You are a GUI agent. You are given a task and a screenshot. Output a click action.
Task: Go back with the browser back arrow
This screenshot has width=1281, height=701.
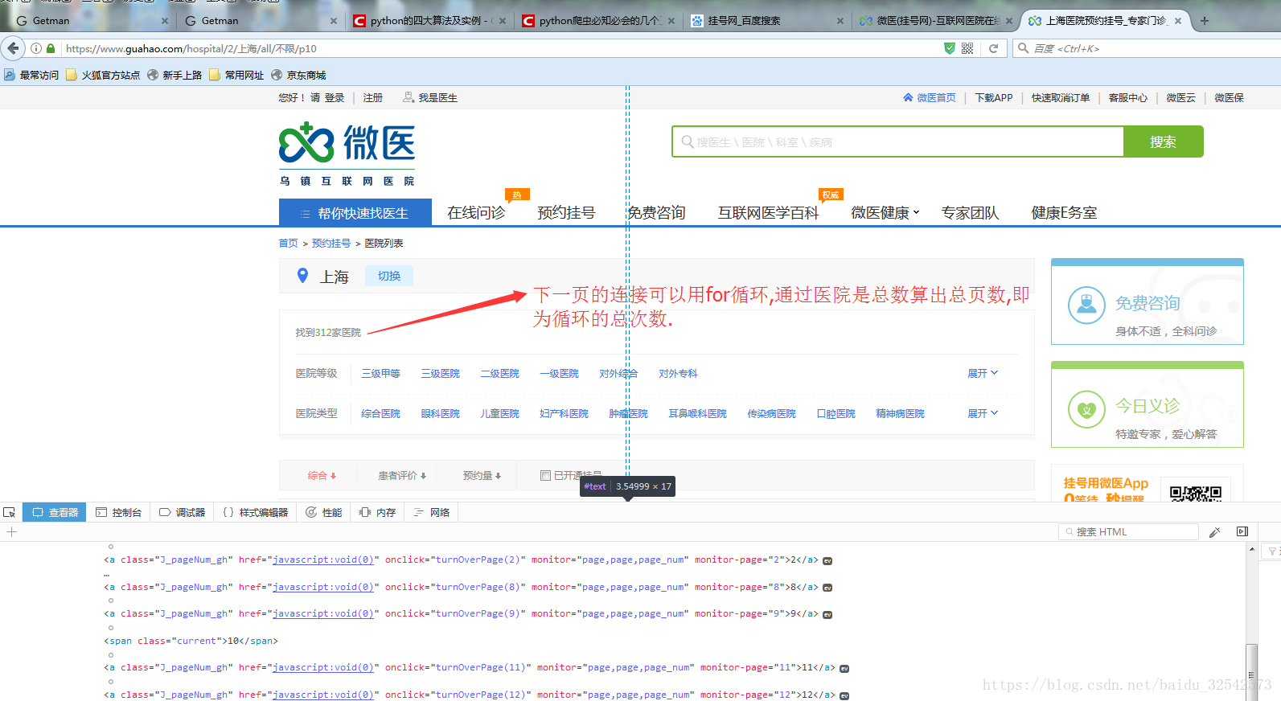[x=13, y=48]
